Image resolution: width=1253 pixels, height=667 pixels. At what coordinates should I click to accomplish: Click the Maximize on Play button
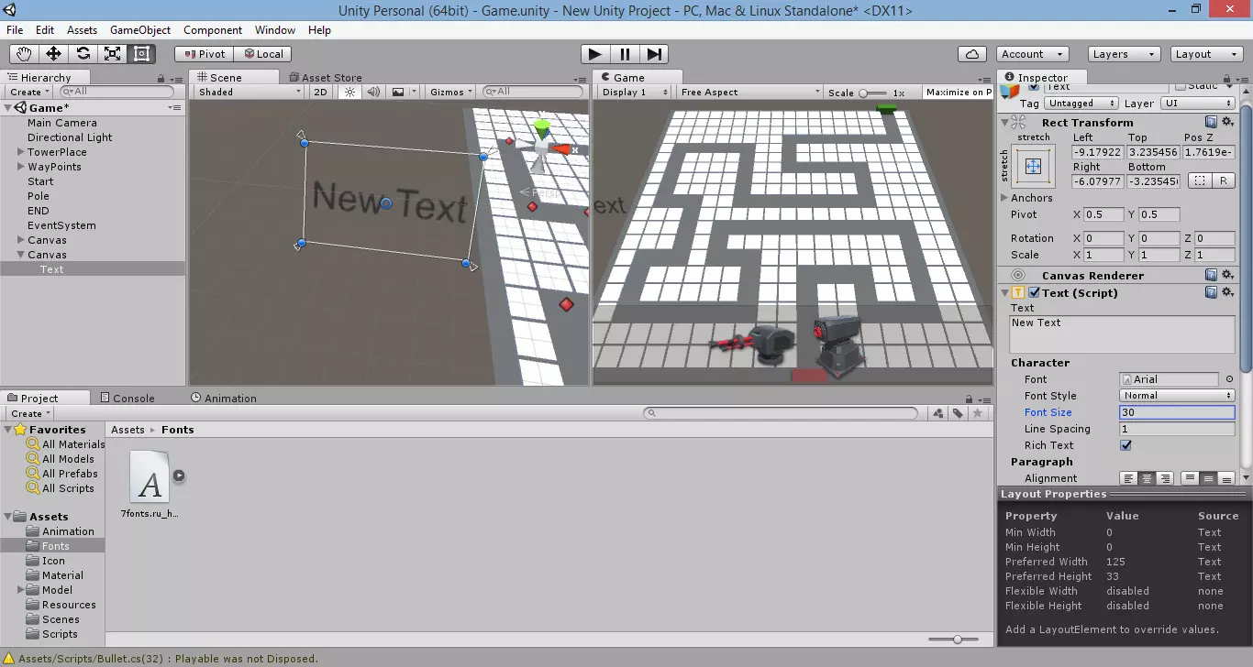pyautogui.click(x=958, y=92)
